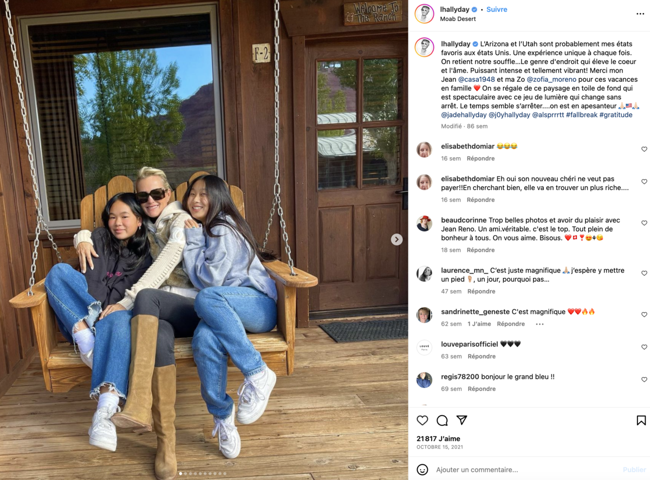This screenshot has width=650, height=480.
Task: Open the #gratitude hashtag
Action: 616,115
